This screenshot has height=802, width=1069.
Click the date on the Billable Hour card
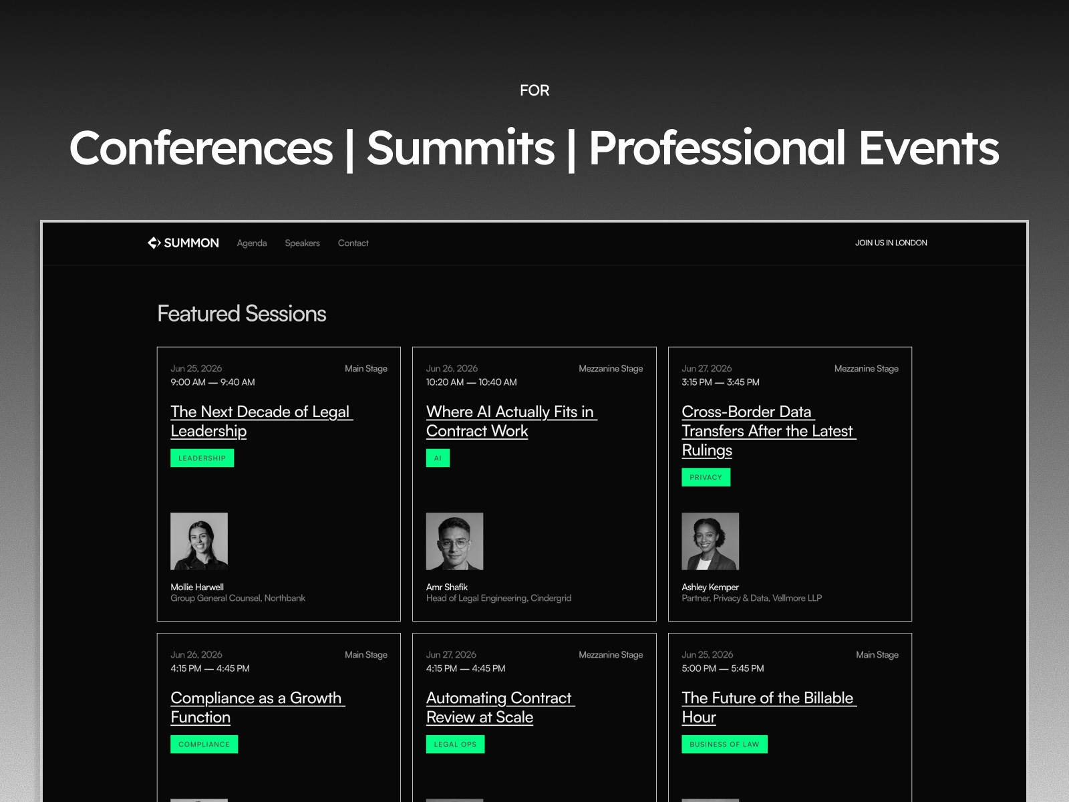[x=708, y=654]
